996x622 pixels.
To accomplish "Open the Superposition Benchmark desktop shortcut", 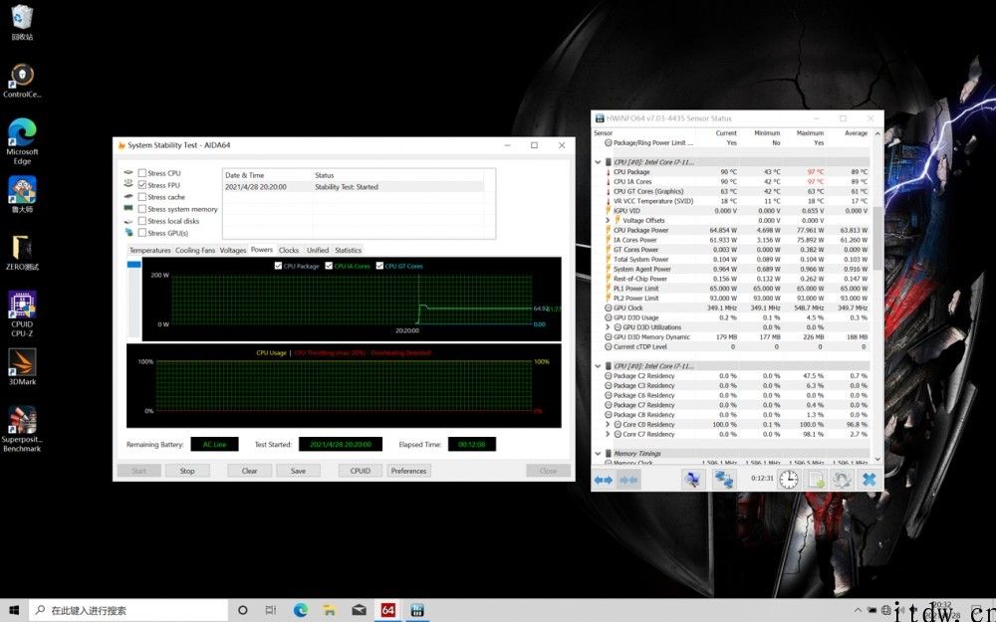I will click(x=22, y=429).
